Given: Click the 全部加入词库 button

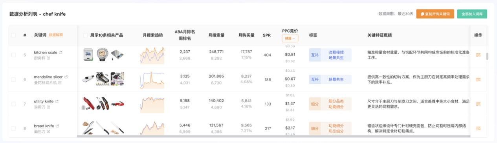Looking at the screenshot, I should (x=472, y=14).
